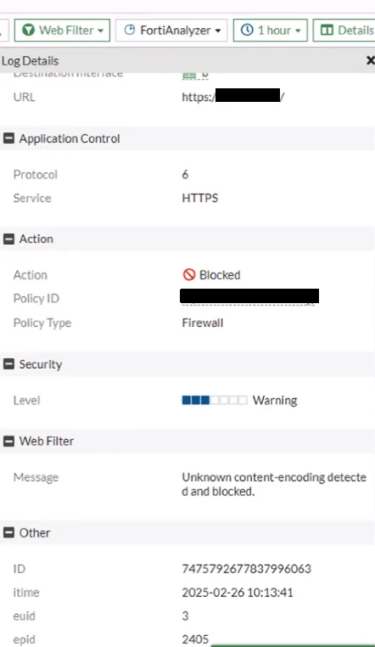This screenshot has height=647, width=375.
Task: Click the Details button
Action: tap(344, 30)
